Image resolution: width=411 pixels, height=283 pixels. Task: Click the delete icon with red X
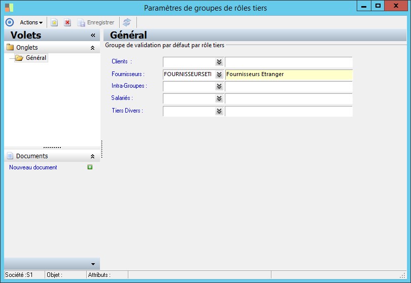[x=67, y=22]
